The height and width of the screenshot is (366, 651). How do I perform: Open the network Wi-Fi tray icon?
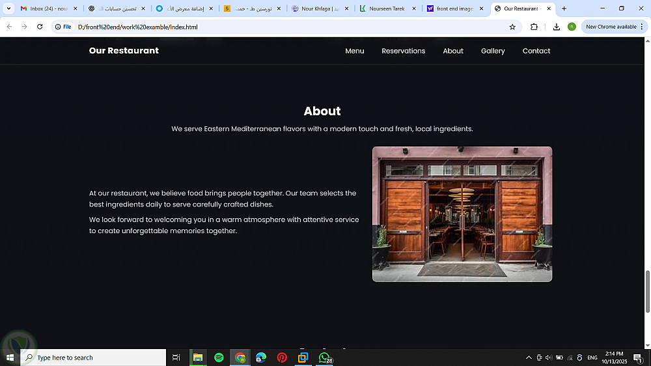coord(570,358)
